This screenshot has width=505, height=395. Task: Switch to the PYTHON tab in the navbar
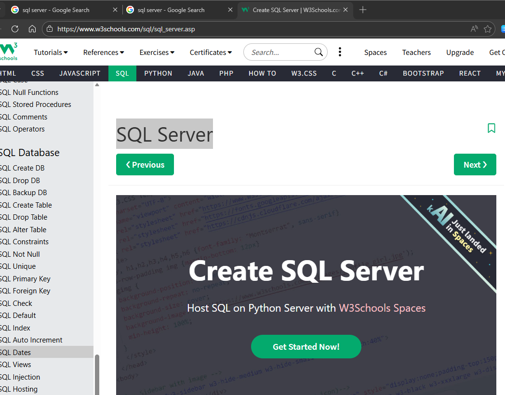pos(158,73)
